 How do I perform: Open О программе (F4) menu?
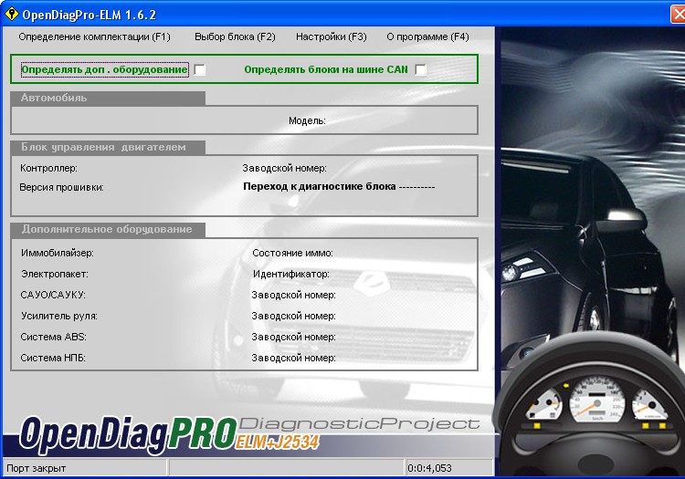427,37
